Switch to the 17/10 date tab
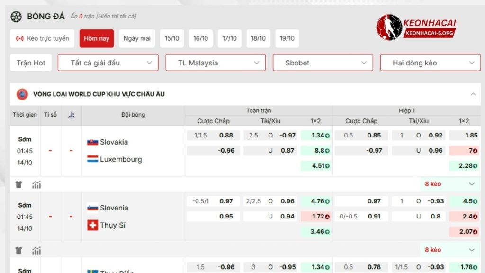Screen dimensions: 485x273 pos(229,39)
